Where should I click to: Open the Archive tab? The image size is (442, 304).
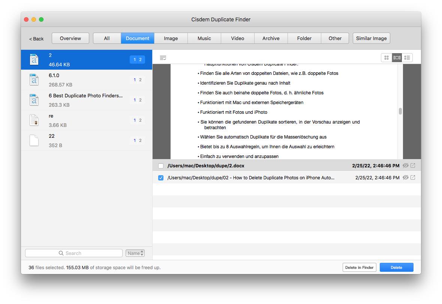[x=271, y=38]
